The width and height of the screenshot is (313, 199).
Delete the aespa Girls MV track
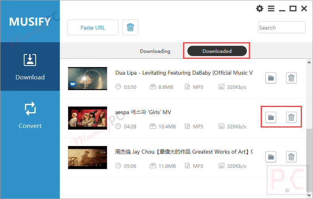click(x=291, y=117)
